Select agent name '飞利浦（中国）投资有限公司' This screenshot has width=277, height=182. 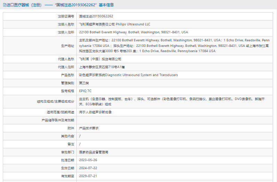click(100, 59)
